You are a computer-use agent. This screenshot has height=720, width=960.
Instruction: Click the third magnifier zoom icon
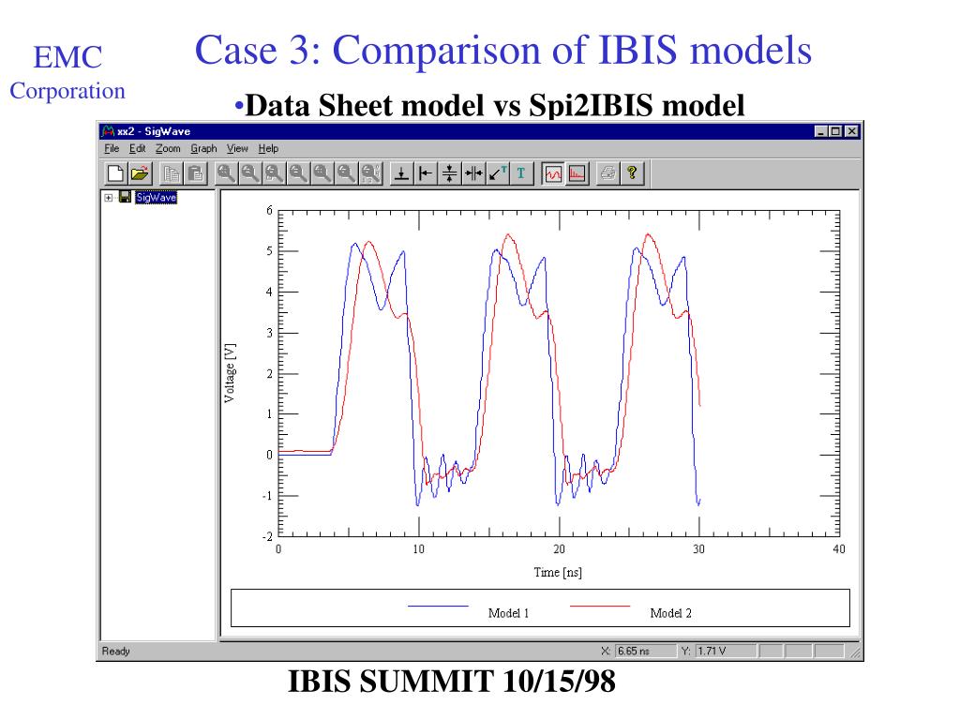pos(275,173)
